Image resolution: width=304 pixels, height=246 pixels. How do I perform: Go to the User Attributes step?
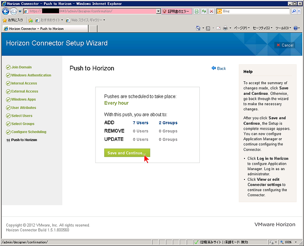(x=24, y=108)
